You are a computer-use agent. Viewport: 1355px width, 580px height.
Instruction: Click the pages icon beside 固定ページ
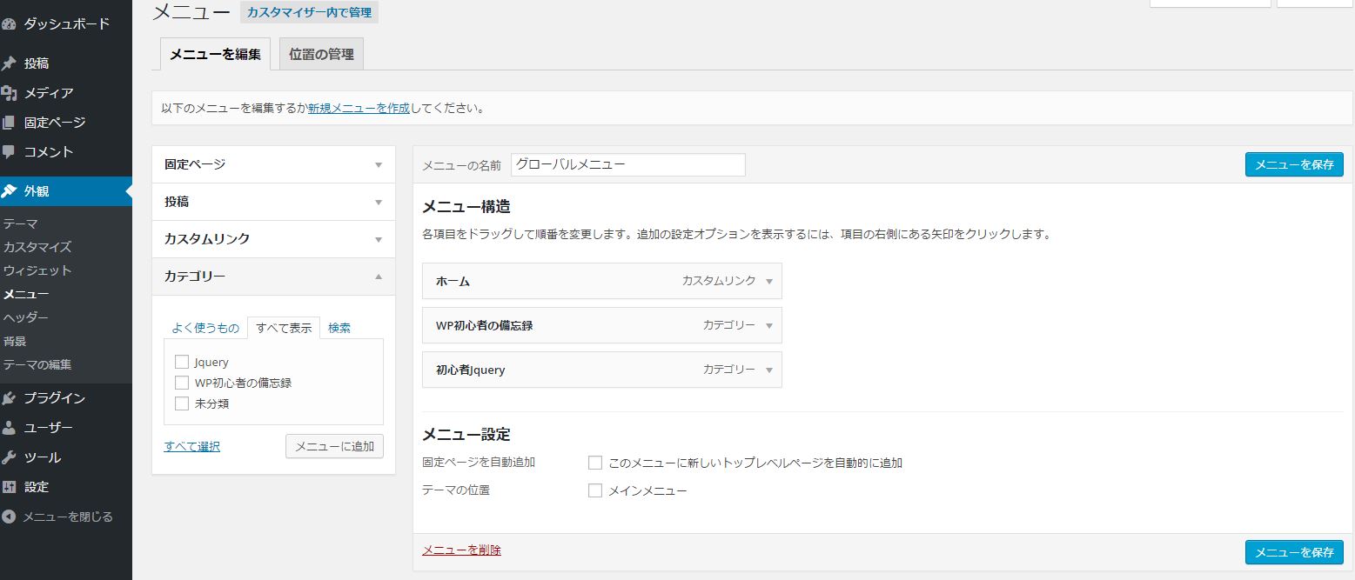10,123
